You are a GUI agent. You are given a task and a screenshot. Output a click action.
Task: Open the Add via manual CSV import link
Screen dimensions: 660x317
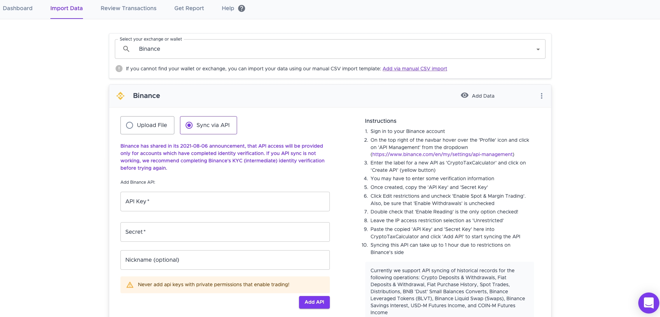point(415,69)
